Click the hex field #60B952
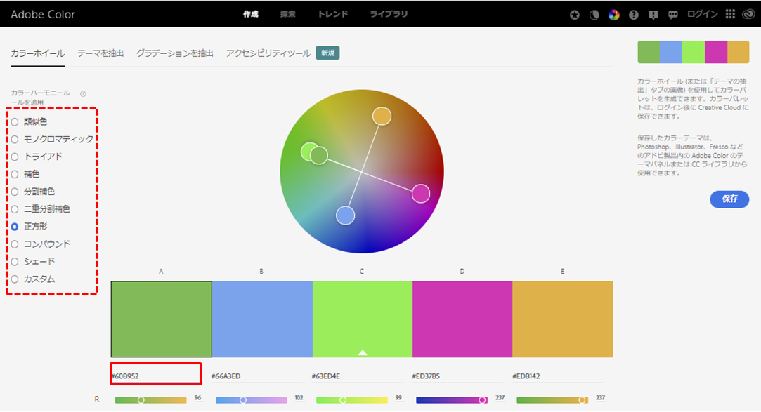This screenshot has width=761, height=412. pyautogui.click(x=155, y=376)
